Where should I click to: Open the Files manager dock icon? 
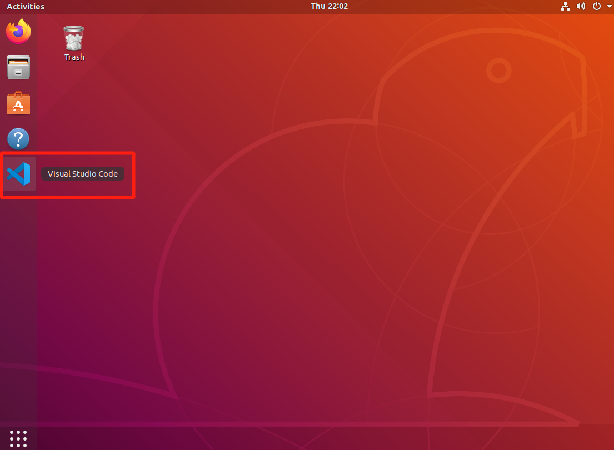pos(18,67)
